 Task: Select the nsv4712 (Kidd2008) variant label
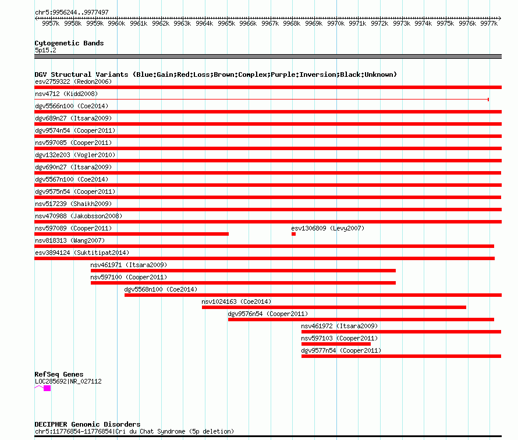pos(66,94)
